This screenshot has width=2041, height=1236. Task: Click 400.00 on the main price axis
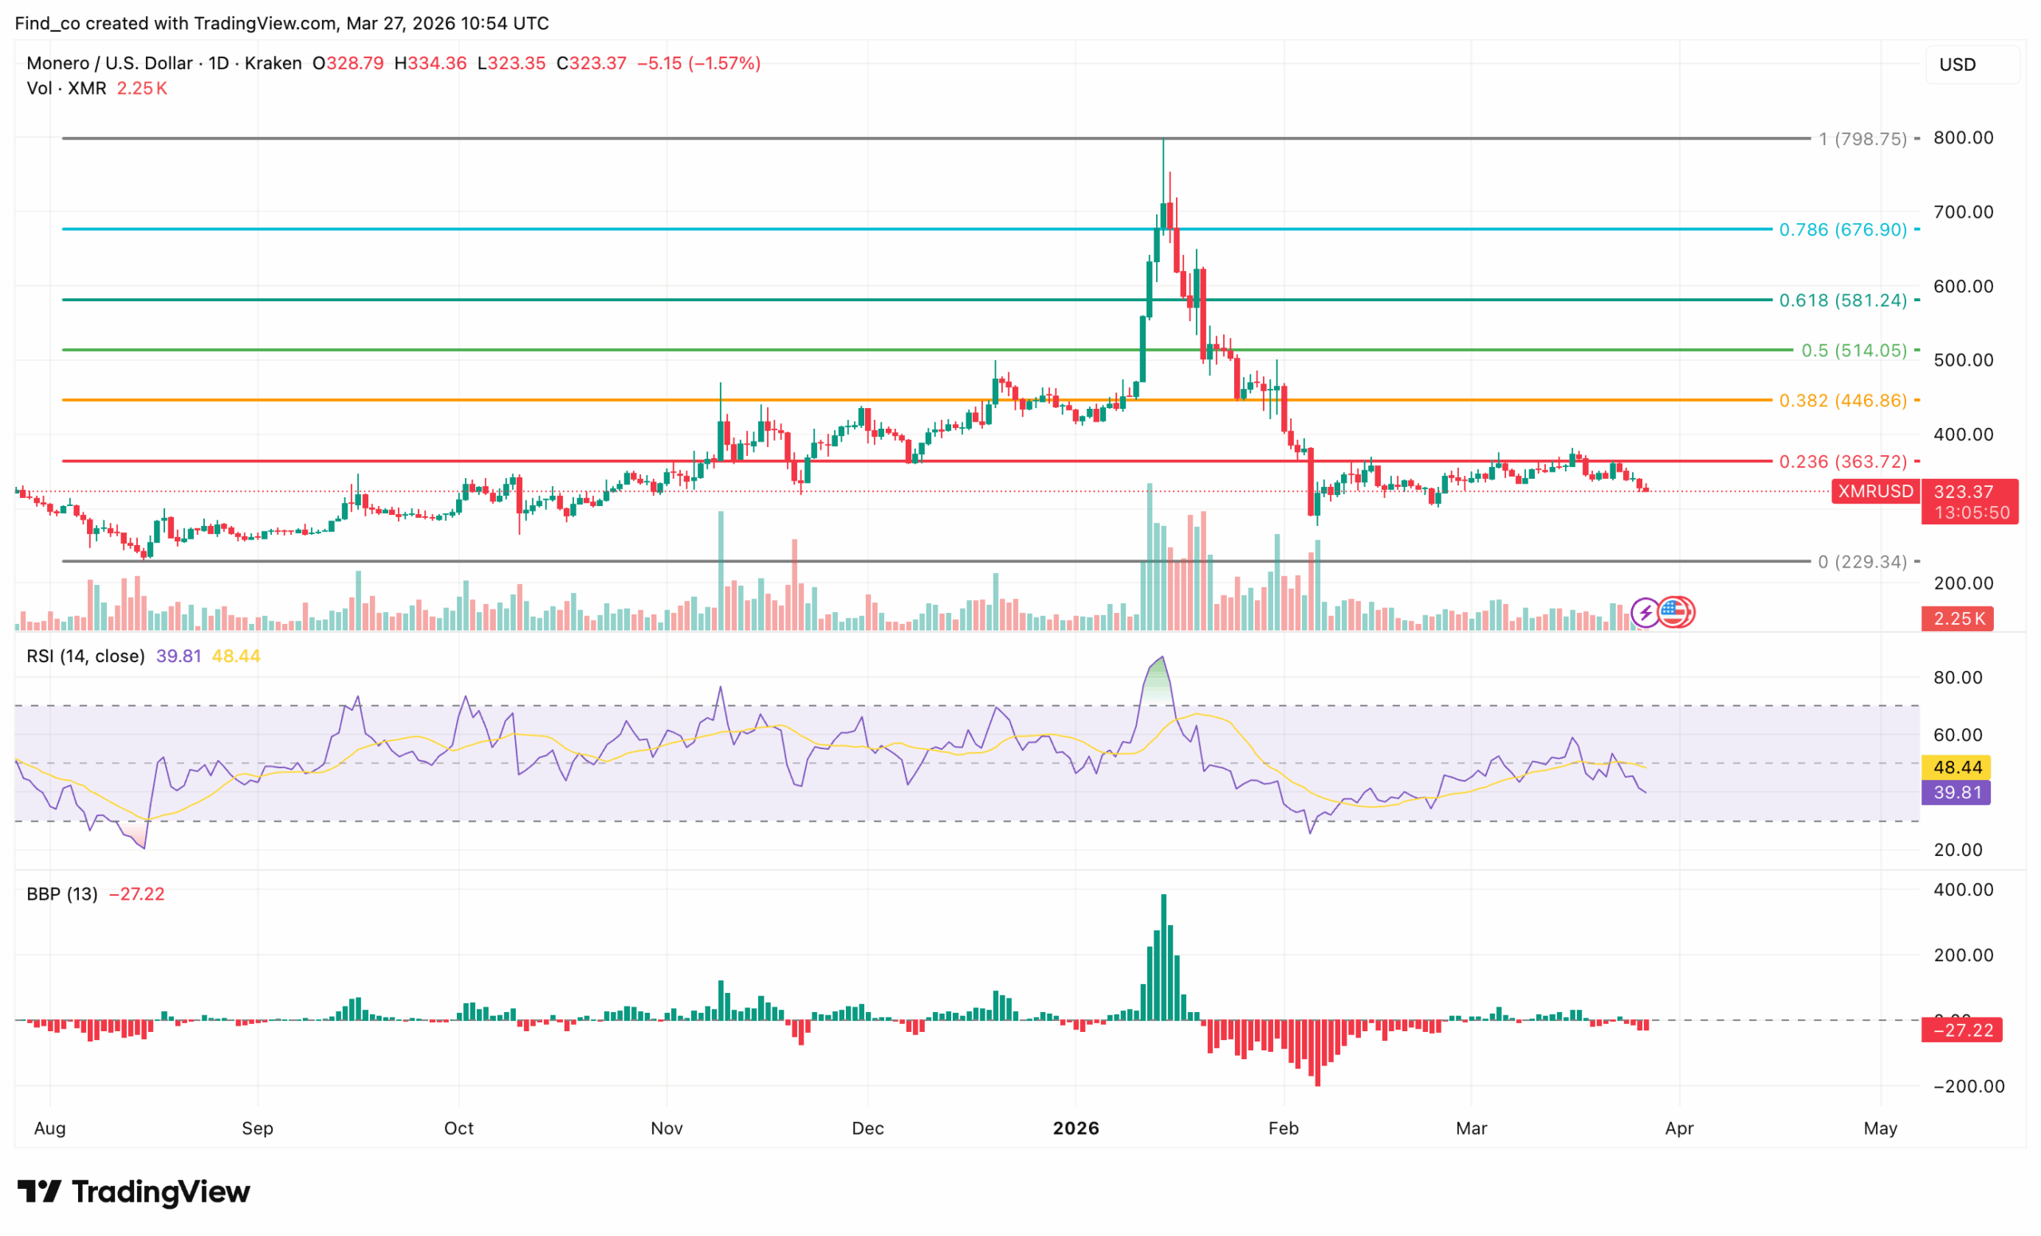coord(1963,434)
